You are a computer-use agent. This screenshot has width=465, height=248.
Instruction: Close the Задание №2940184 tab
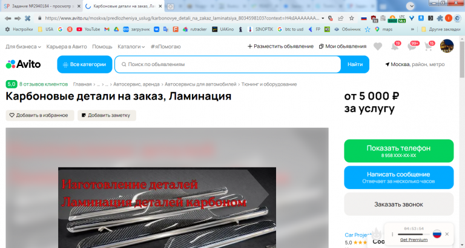pyautogui.click(x=79, y=6)
